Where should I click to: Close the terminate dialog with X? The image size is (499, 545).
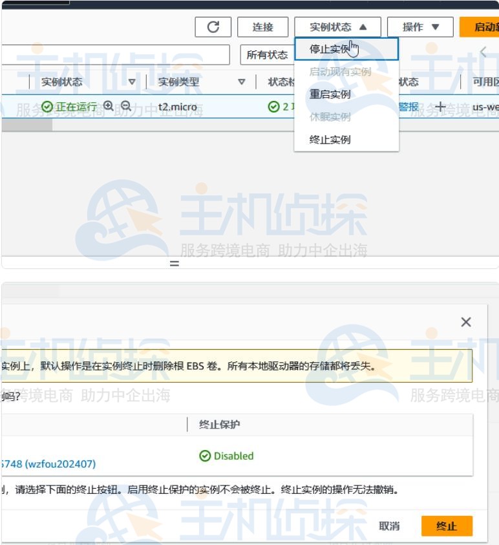click(x=465, y=322)
